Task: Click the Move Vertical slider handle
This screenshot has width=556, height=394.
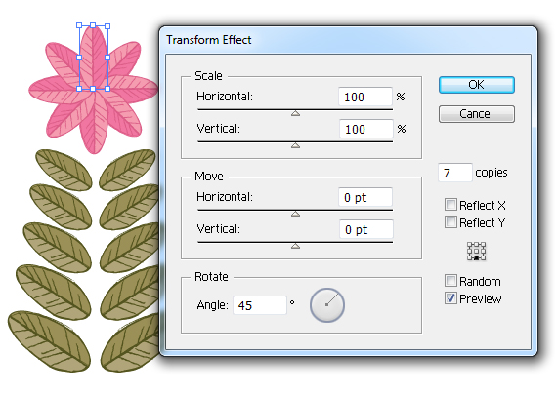Action: [295, 246]
